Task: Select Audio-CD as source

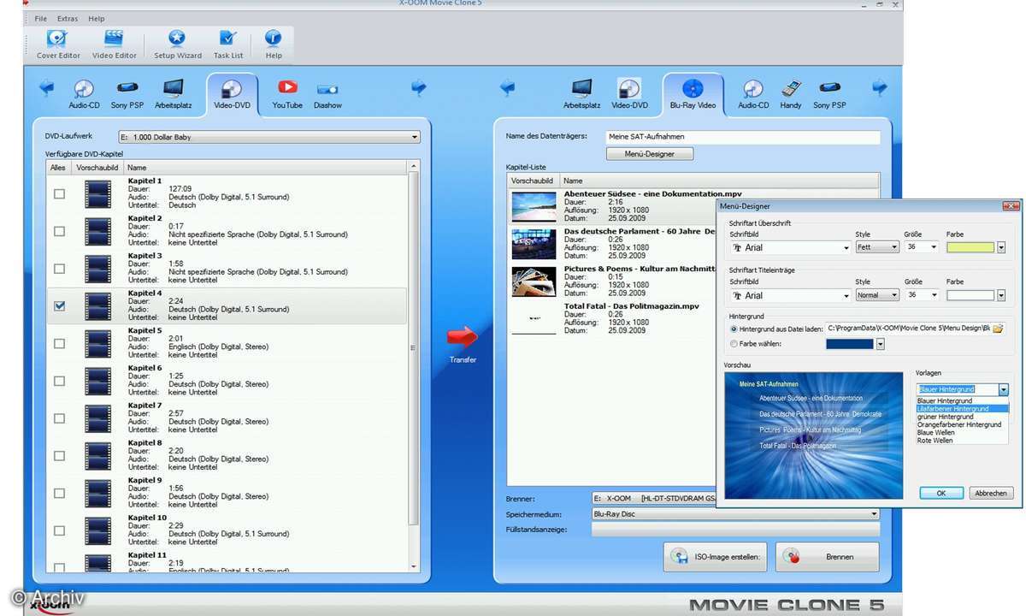Action: [84, 94]
